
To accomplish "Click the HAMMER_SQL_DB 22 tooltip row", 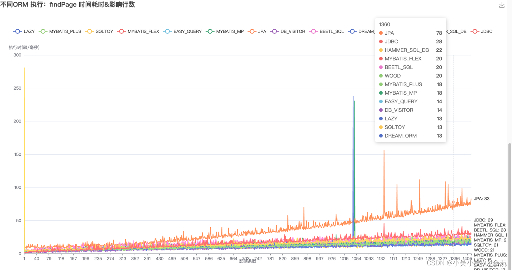I will tap(411, 50).
